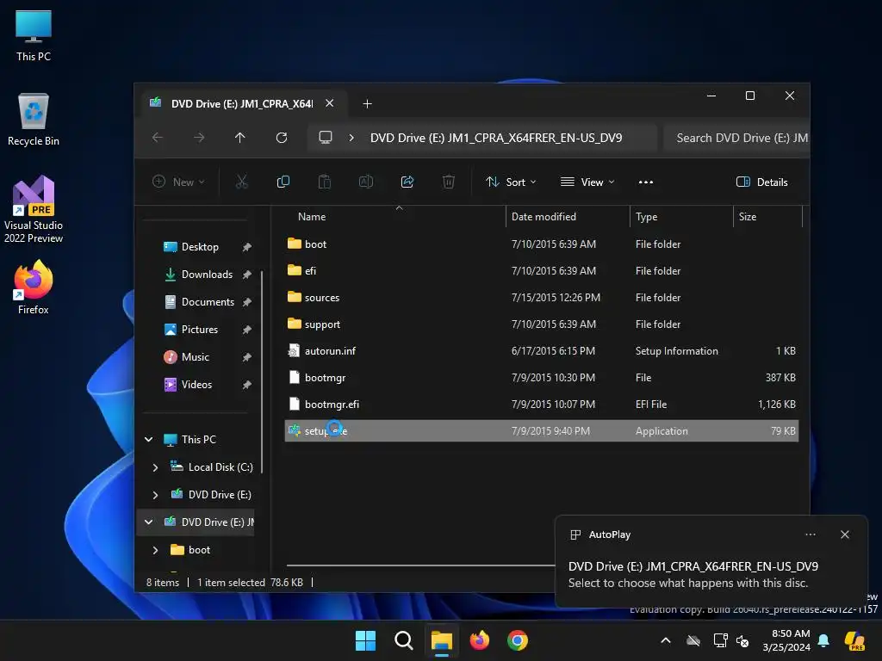This screenshot has width=882, height=661.
Task: Expand the boot folder tree node
Action: 155,550
